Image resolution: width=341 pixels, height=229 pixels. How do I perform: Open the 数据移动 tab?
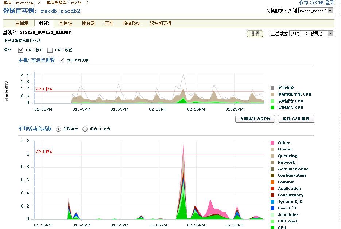131,23
